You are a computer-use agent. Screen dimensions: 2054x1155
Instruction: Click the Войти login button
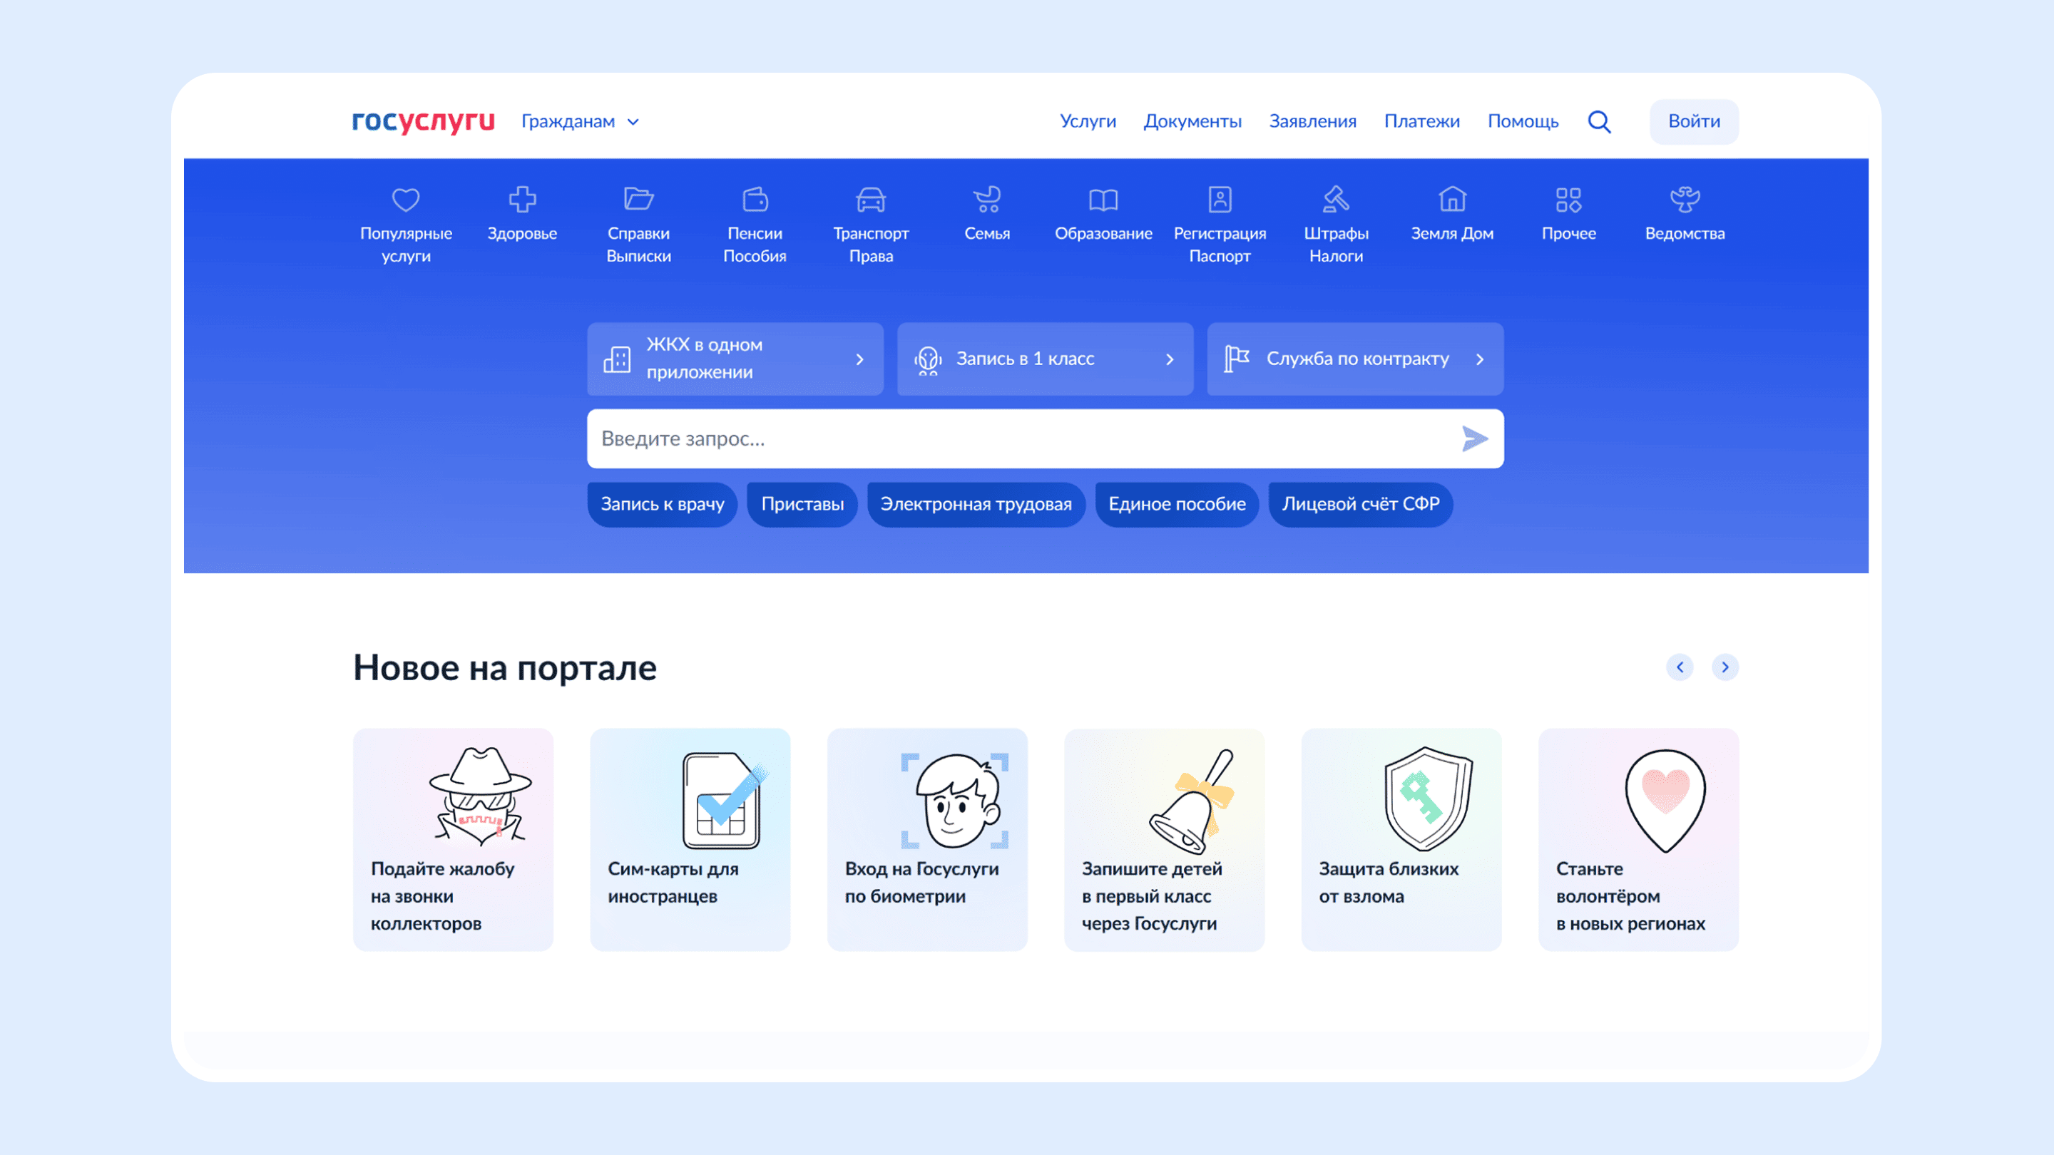(x=1695, y=121)
